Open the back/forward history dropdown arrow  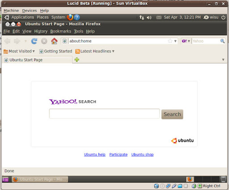pos(25,41)
